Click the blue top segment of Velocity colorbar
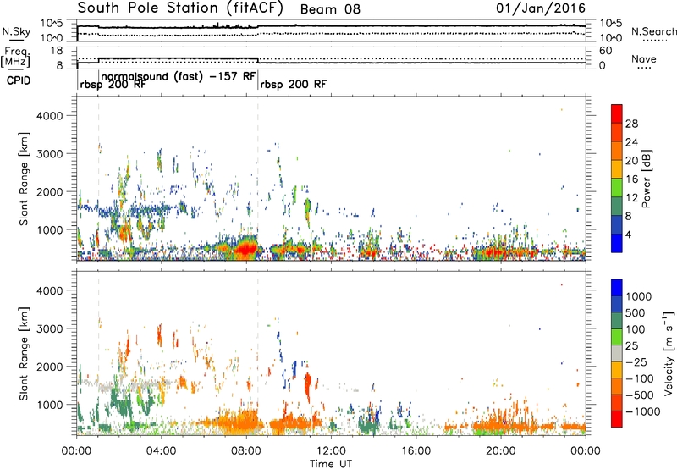Screen dimensions: 677x469 click(617, 288)
